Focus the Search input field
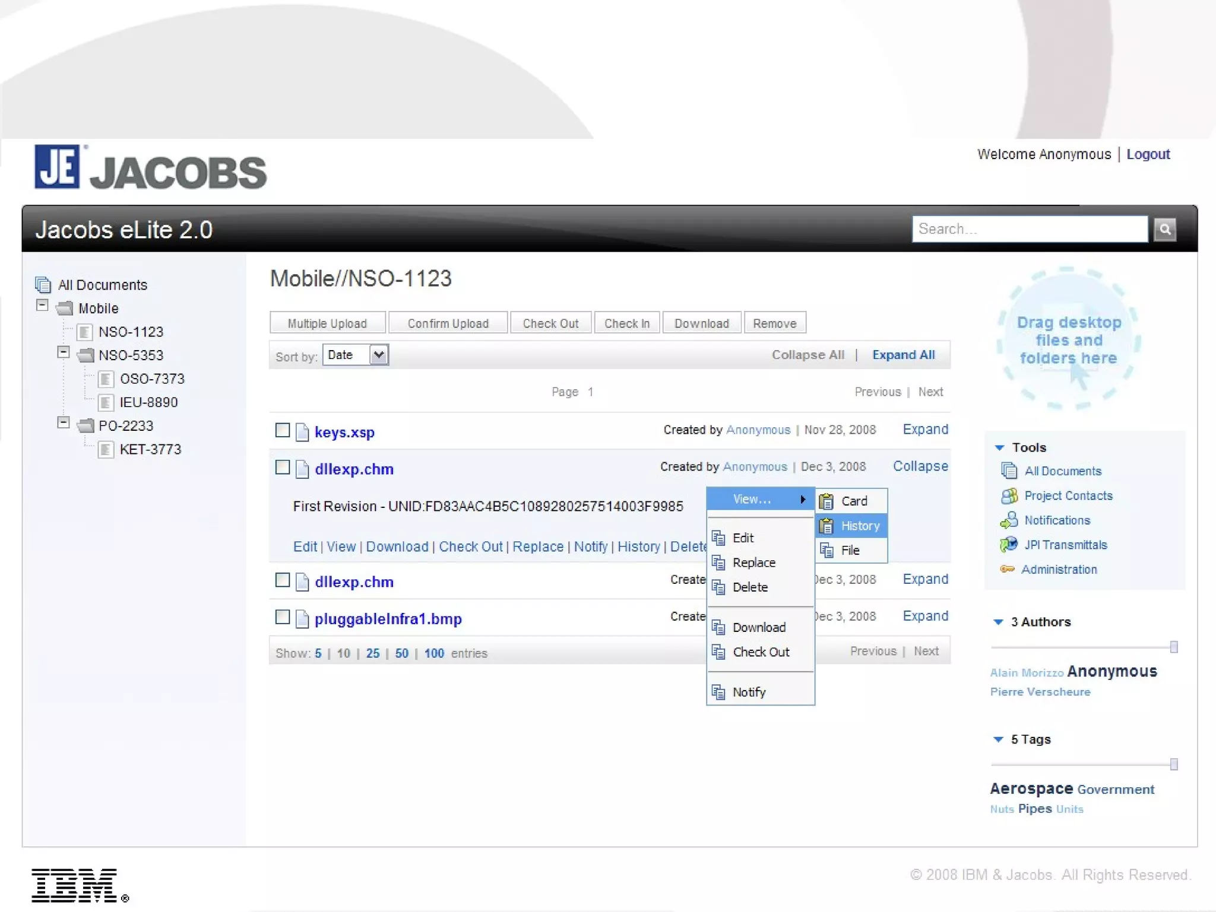 point(1030,229)
